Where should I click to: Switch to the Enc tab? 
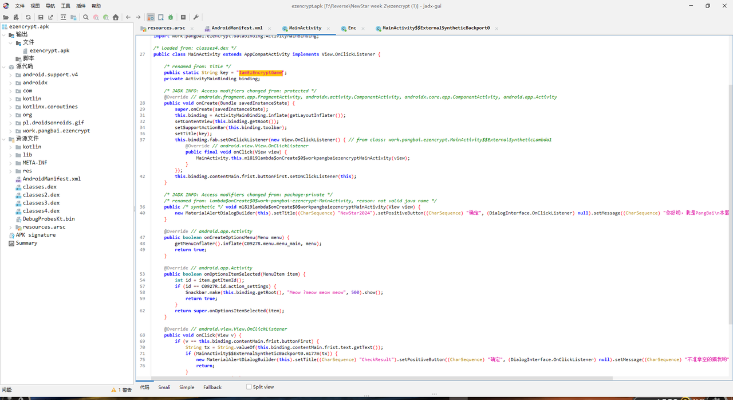pyautogui.click(x=352, y=28)
